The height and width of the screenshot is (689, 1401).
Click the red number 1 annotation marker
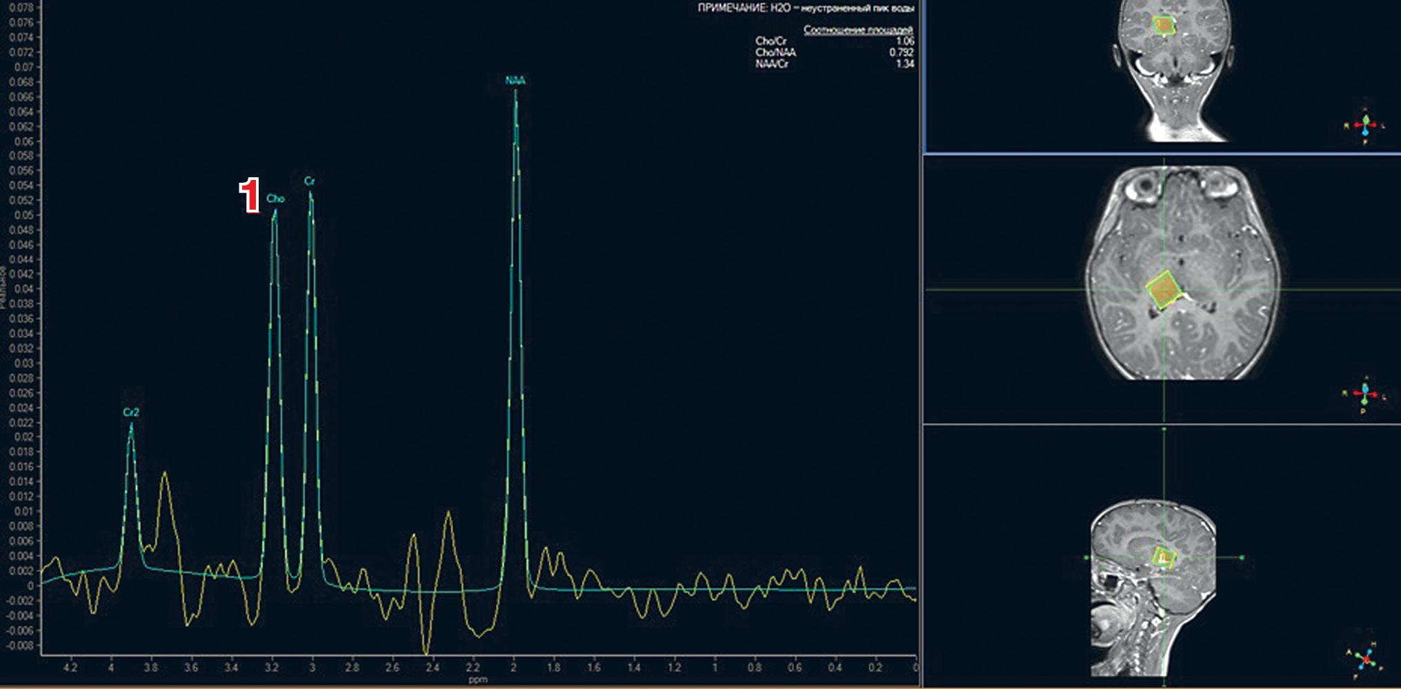[x=250, y=195]
